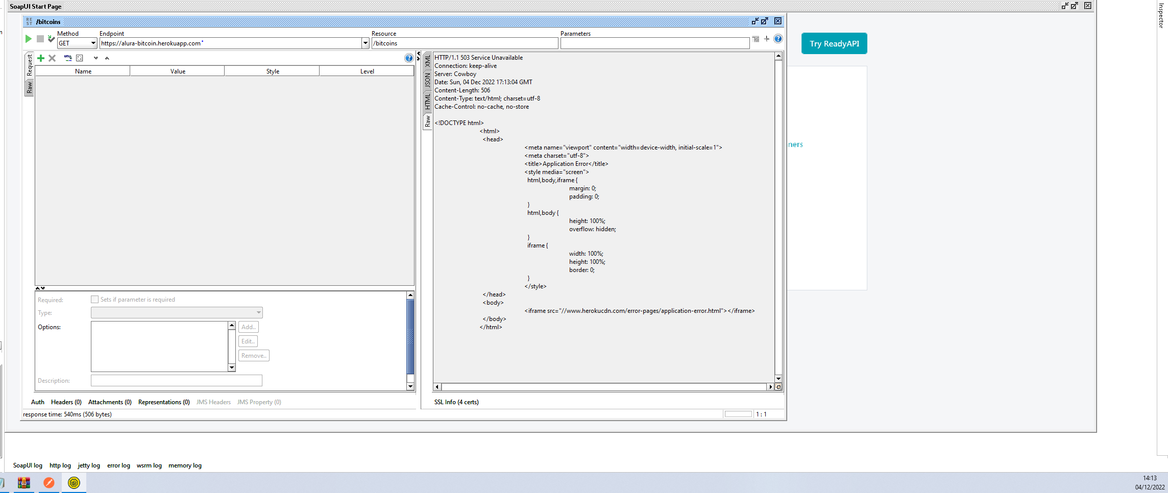Click into the Resource /bitcoins field

click(x=465, y=43)
